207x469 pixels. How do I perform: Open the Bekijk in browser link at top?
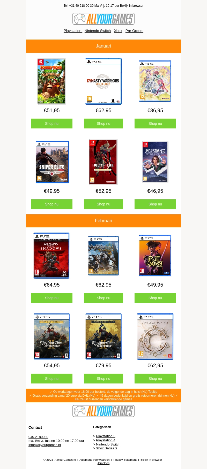pyautogui.click(x=132, y=6)
